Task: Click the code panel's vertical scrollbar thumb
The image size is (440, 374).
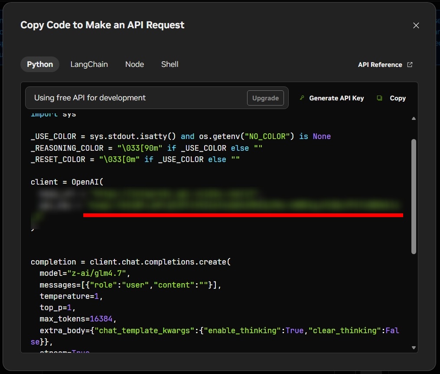Action: click(x=414, y=196)
